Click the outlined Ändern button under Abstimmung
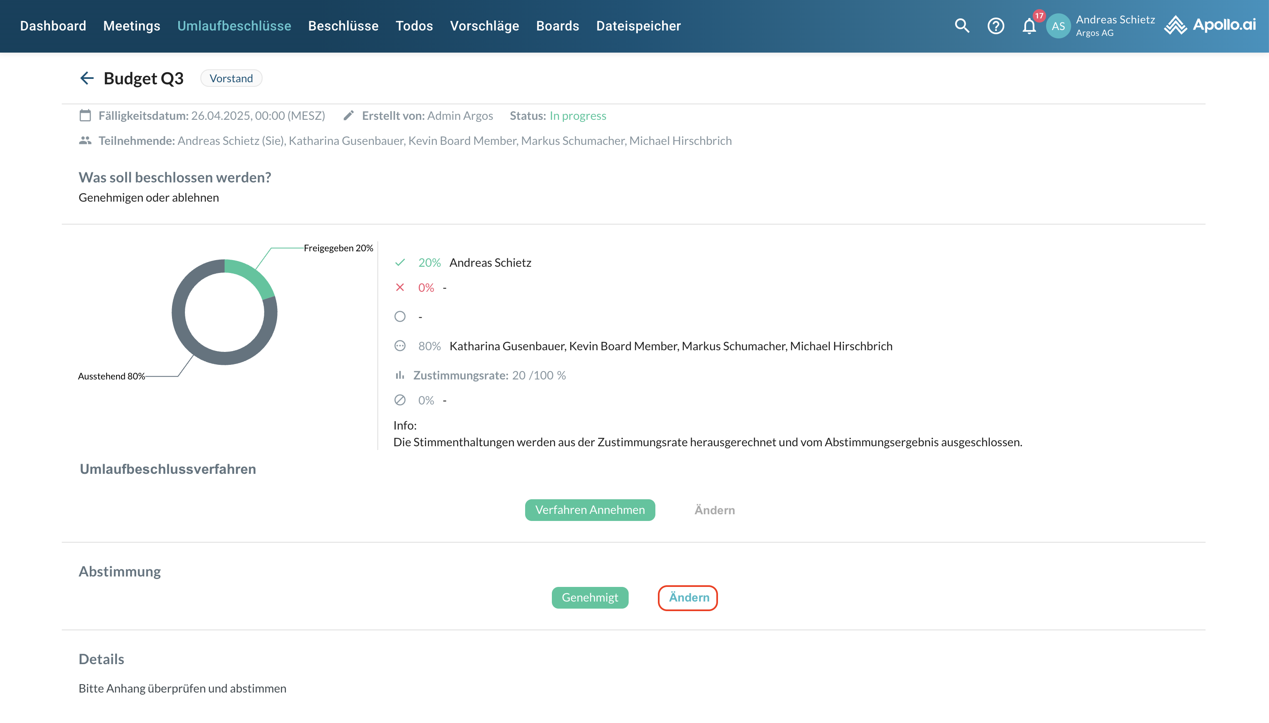 [x=688, y=597]
